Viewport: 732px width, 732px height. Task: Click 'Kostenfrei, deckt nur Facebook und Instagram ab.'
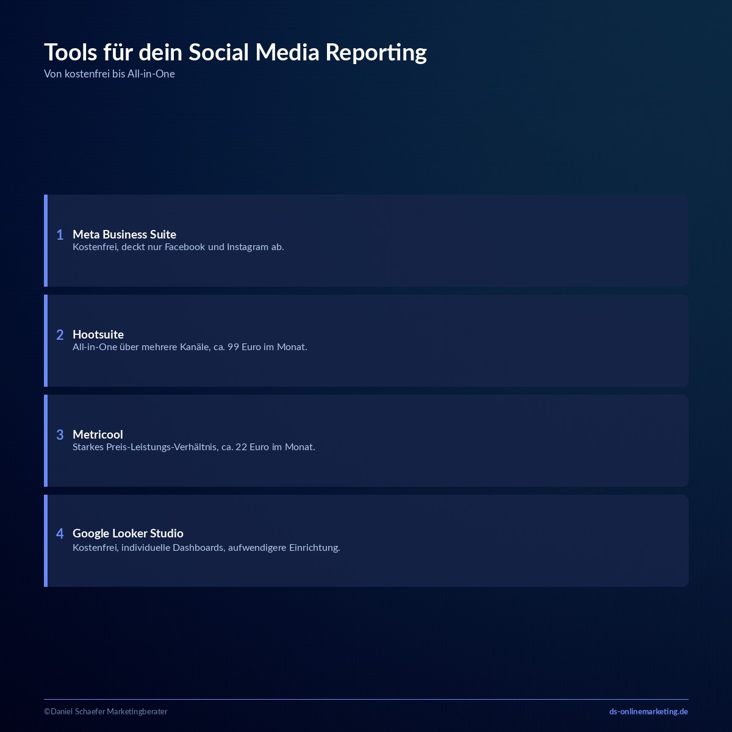tap(178, 247)
